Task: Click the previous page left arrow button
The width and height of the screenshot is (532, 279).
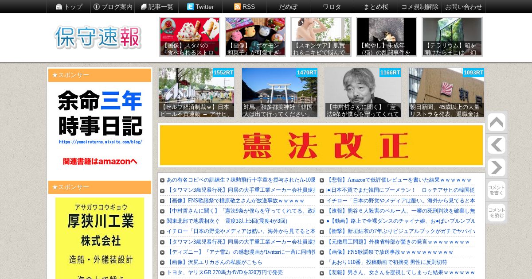Action: tap(496, 145)
